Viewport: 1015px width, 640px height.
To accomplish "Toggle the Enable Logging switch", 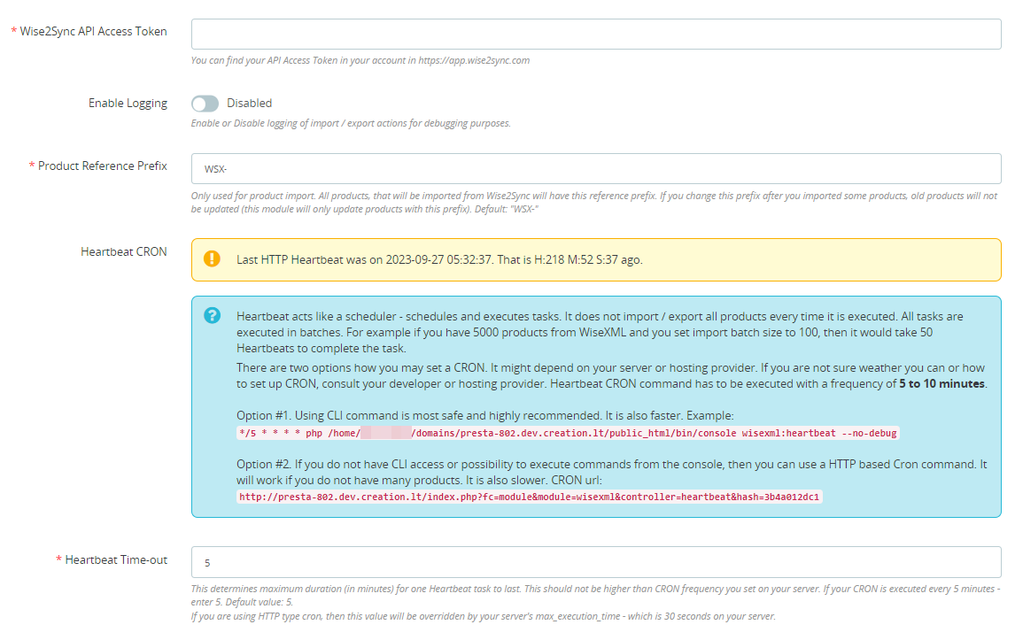I will (x=205, y=104).
